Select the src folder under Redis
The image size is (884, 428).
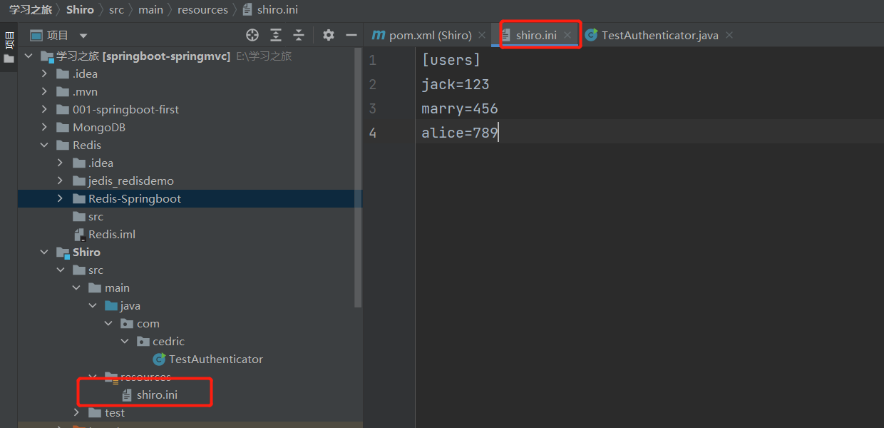pos(96,217)
